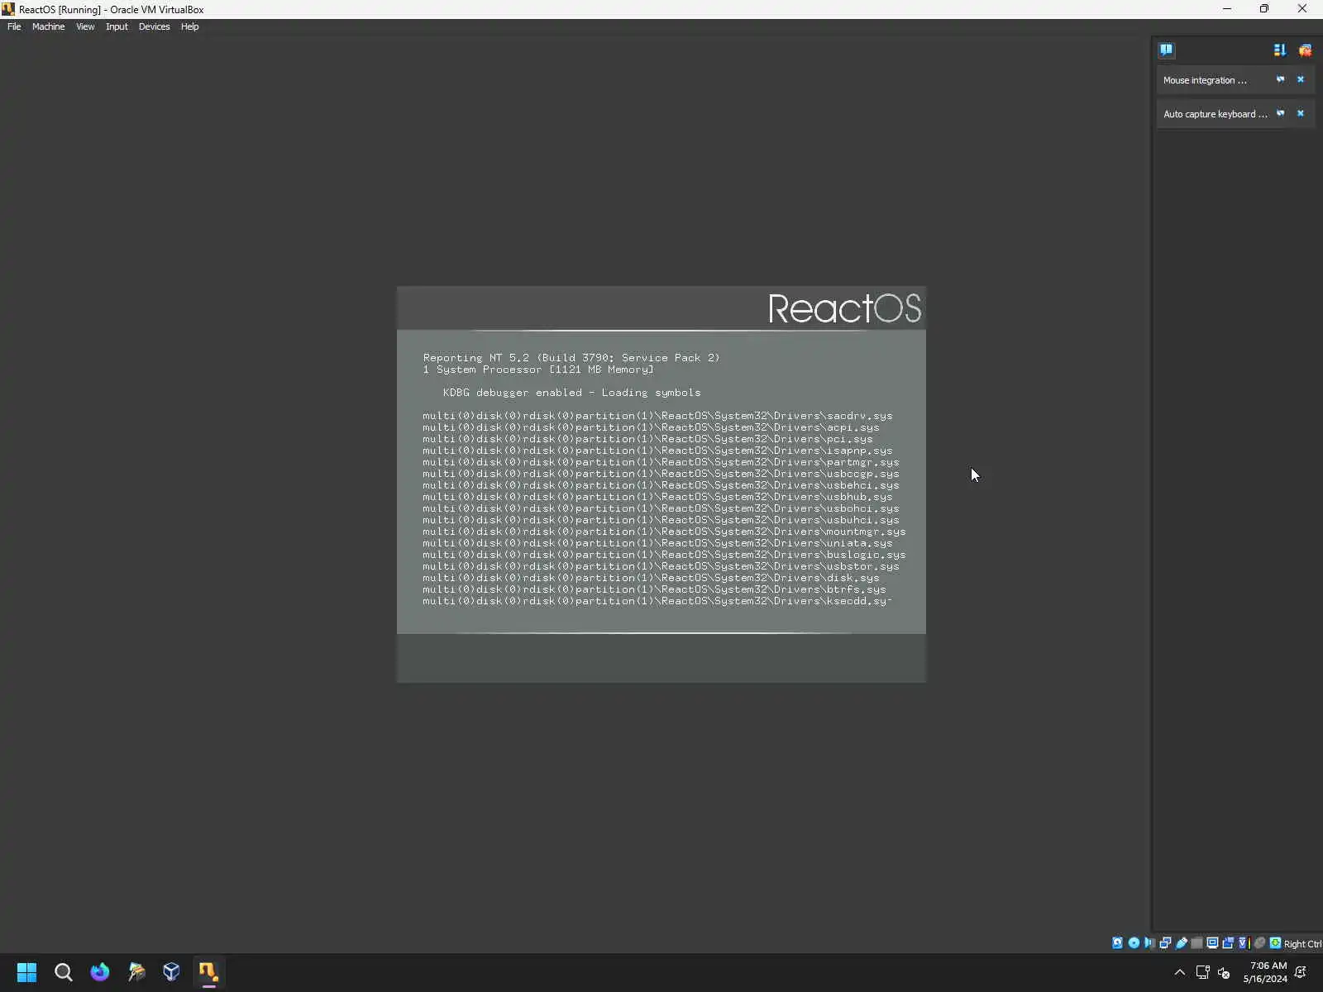1323x992 pixels.
Task: Click the recording status indicator
Action: click(1228, 943)
